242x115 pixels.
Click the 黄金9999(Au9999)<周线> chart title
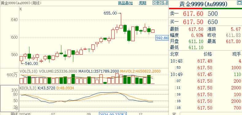click(21, 3)
